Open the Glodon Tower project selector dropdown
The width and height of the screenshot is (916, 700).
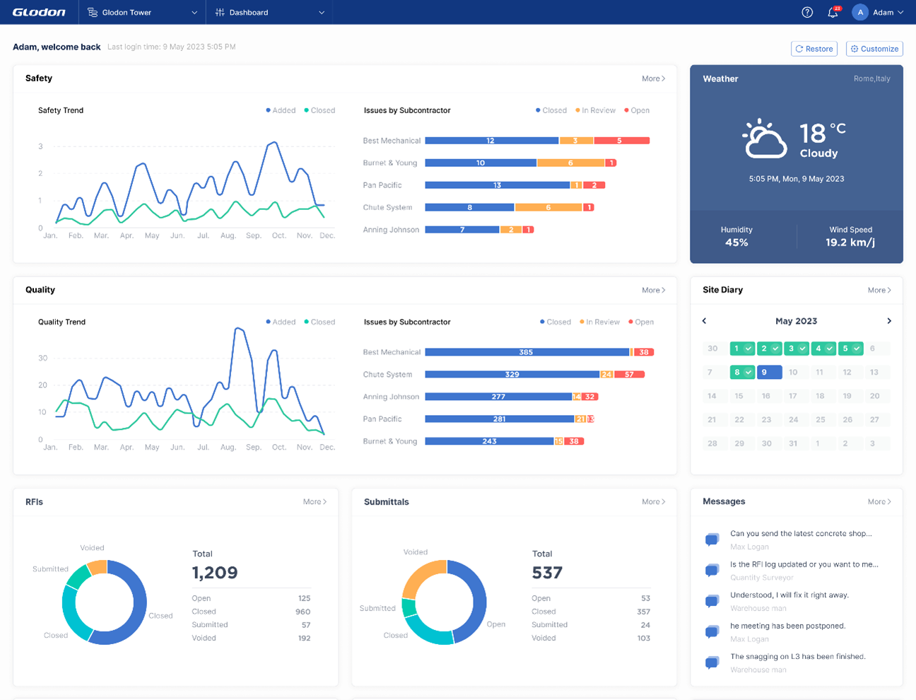(x=141, y=12)
